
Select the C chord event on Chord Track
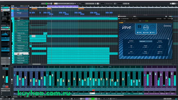(40, 13)
